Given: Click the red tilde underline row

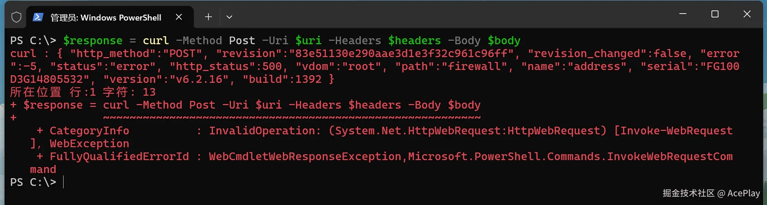Looking at the screenshot, I should [x=292, y=118].
